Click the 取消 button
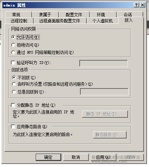 pos(76,157)
